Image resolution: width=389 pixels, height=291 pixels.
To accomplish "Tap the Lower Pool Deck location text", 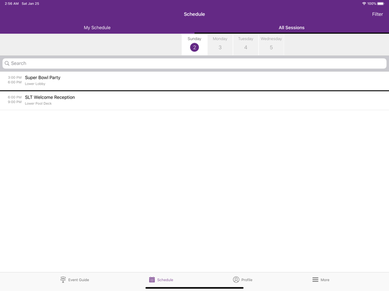I will [x=38, y=104].
